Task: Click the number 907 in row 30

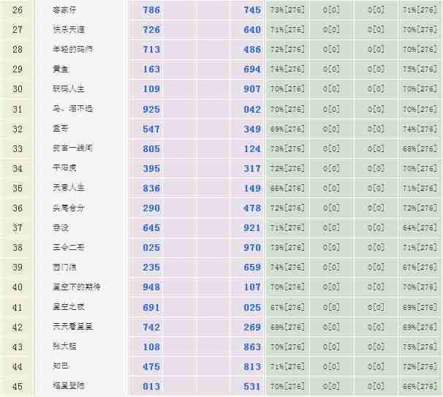Action: 251,89
